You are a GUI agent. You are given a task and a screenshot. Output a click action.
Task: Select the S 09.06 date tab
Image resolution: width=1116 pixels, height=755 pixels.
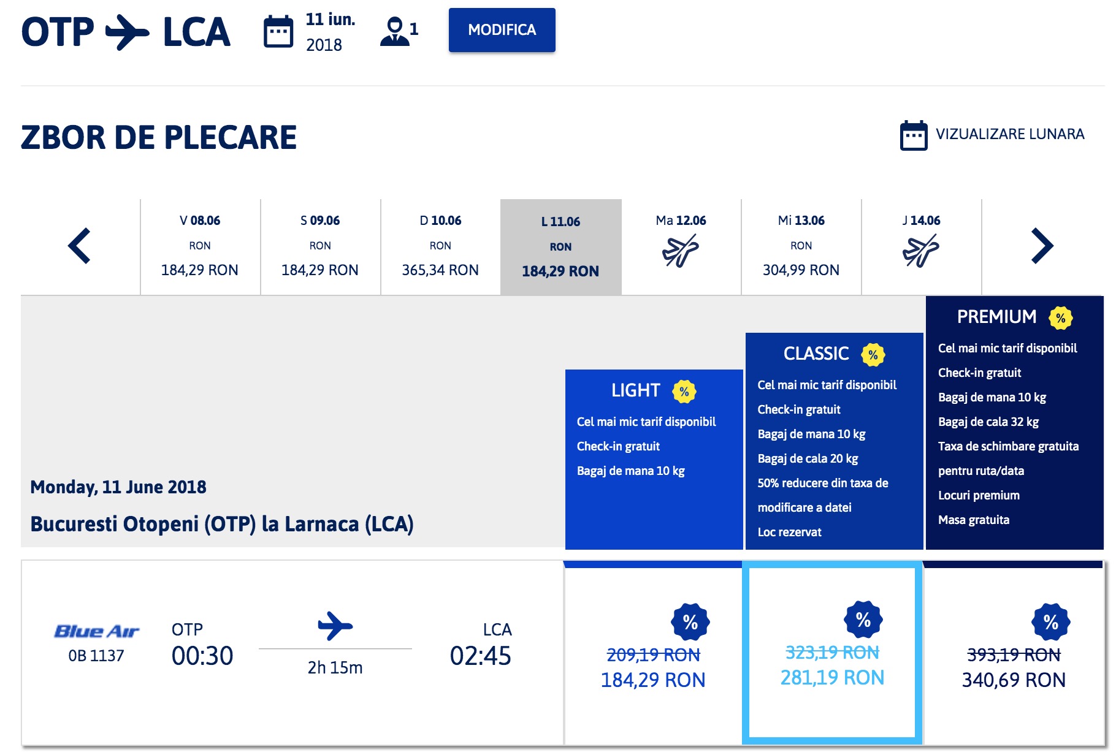click(x=320, y=246)
